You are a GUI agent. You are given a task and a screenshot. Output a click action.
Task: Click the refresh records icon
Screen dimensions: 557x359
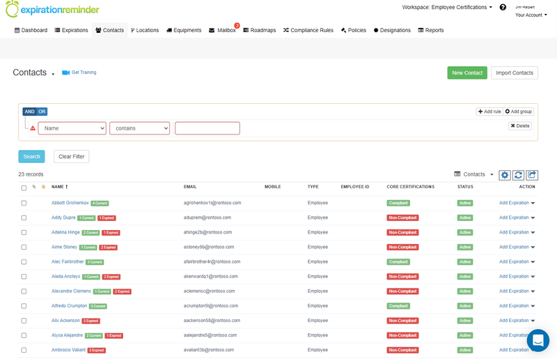pos(518,175)
